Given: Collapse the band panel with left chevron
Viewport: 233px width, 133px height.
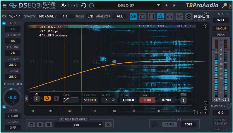Looking at the screenshot, I should [27, 99].
